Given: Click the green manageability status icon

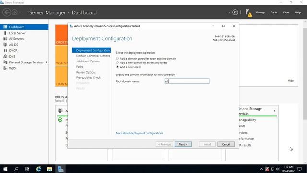Looking at the screenshot, I should [60, 120].
